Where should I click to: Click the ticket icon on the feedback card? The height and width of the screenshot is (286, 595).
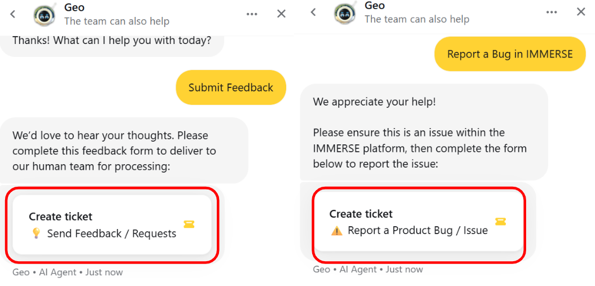189,224
